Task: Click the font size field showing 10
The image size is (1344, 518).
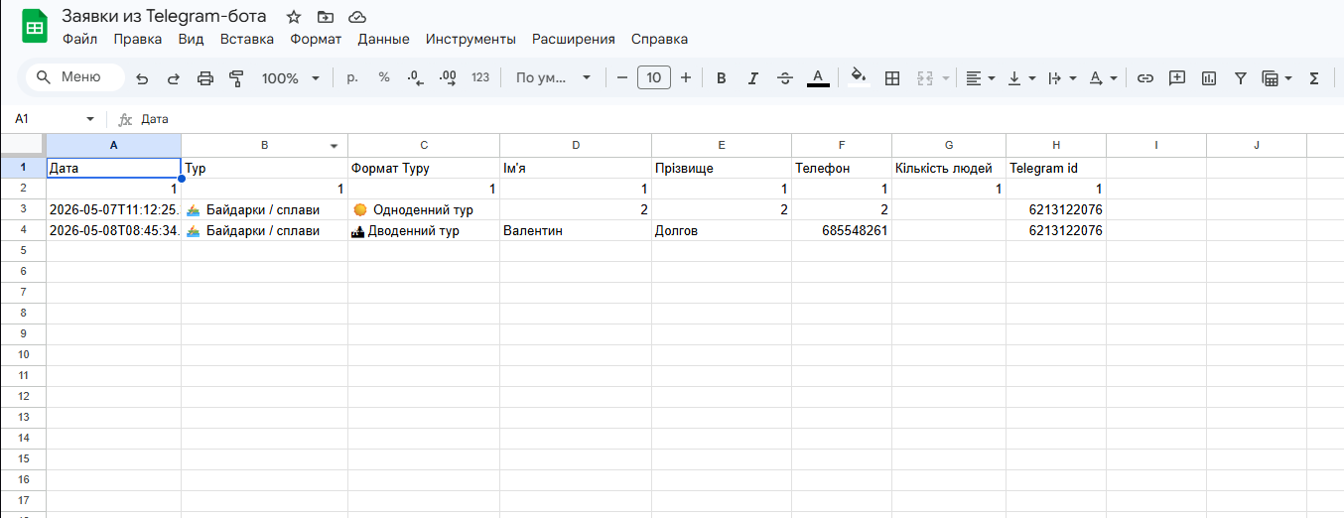Action: click(654, 77)
